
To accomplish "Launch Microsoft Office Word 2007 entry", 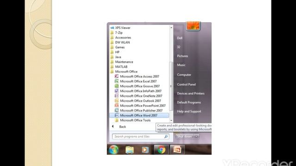I will [139, 115].
